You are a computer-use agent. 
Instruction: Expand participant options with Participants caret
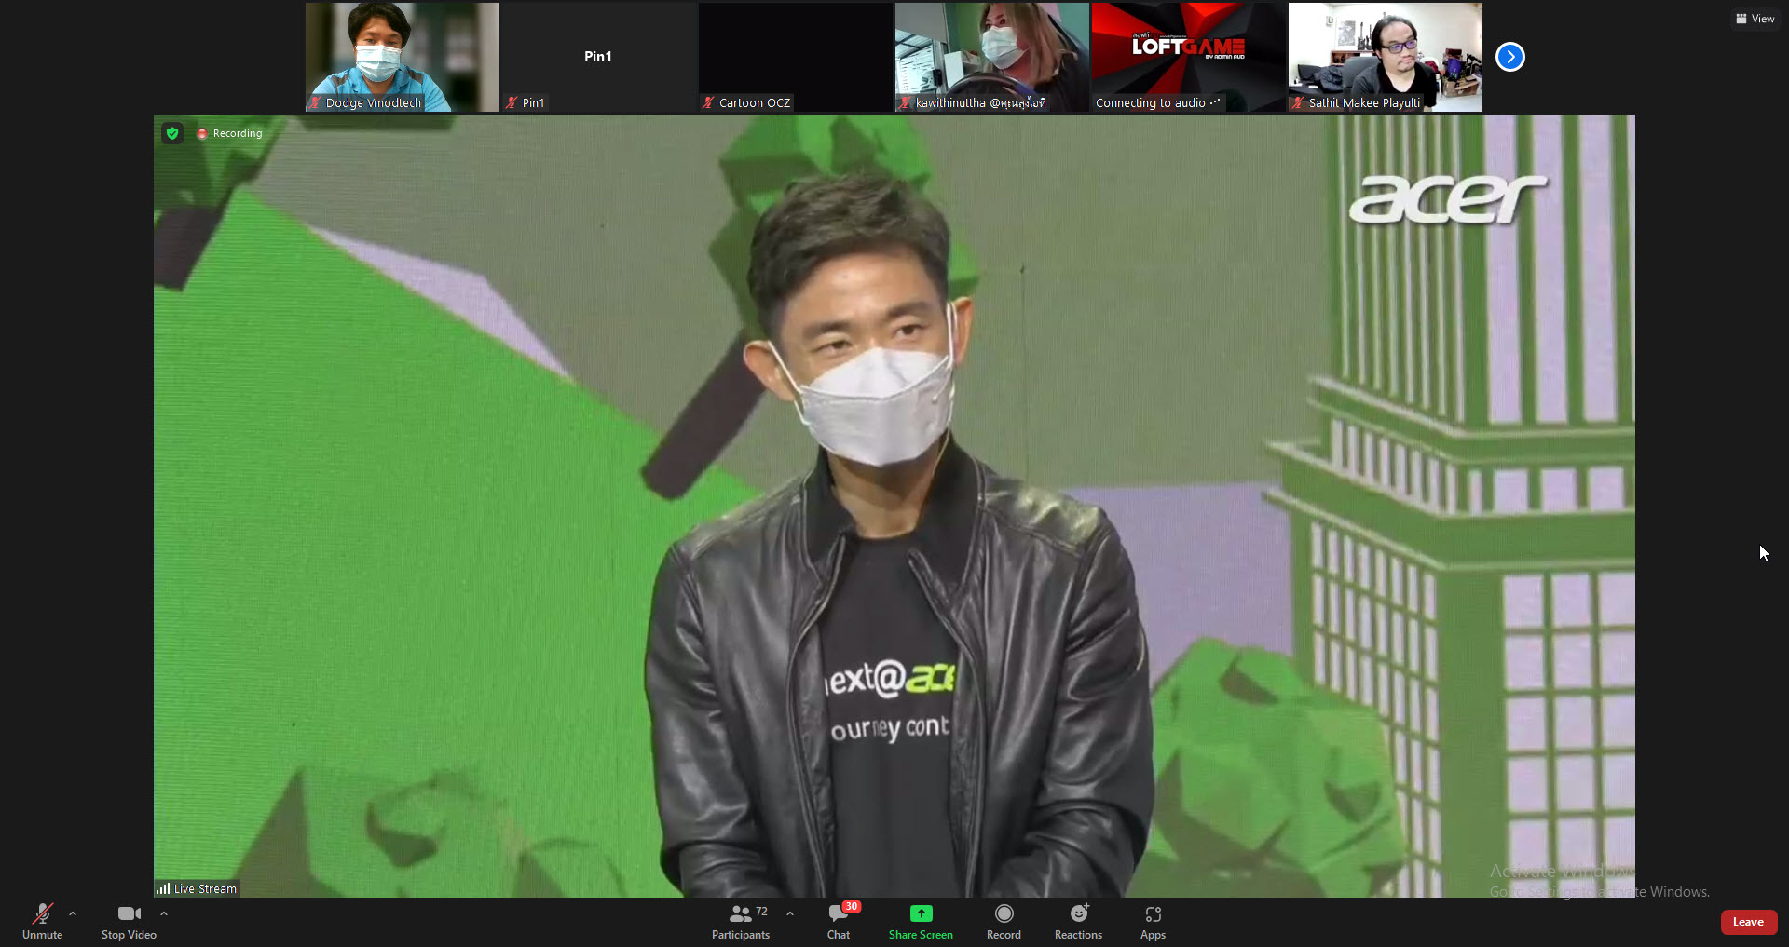(790, 913)
